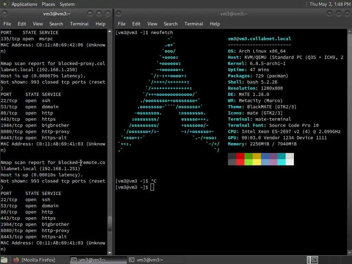Click the show desktop icon in bottom panel
The width and height of the screenshot is (352, 264).
click(x=4, y=260)
